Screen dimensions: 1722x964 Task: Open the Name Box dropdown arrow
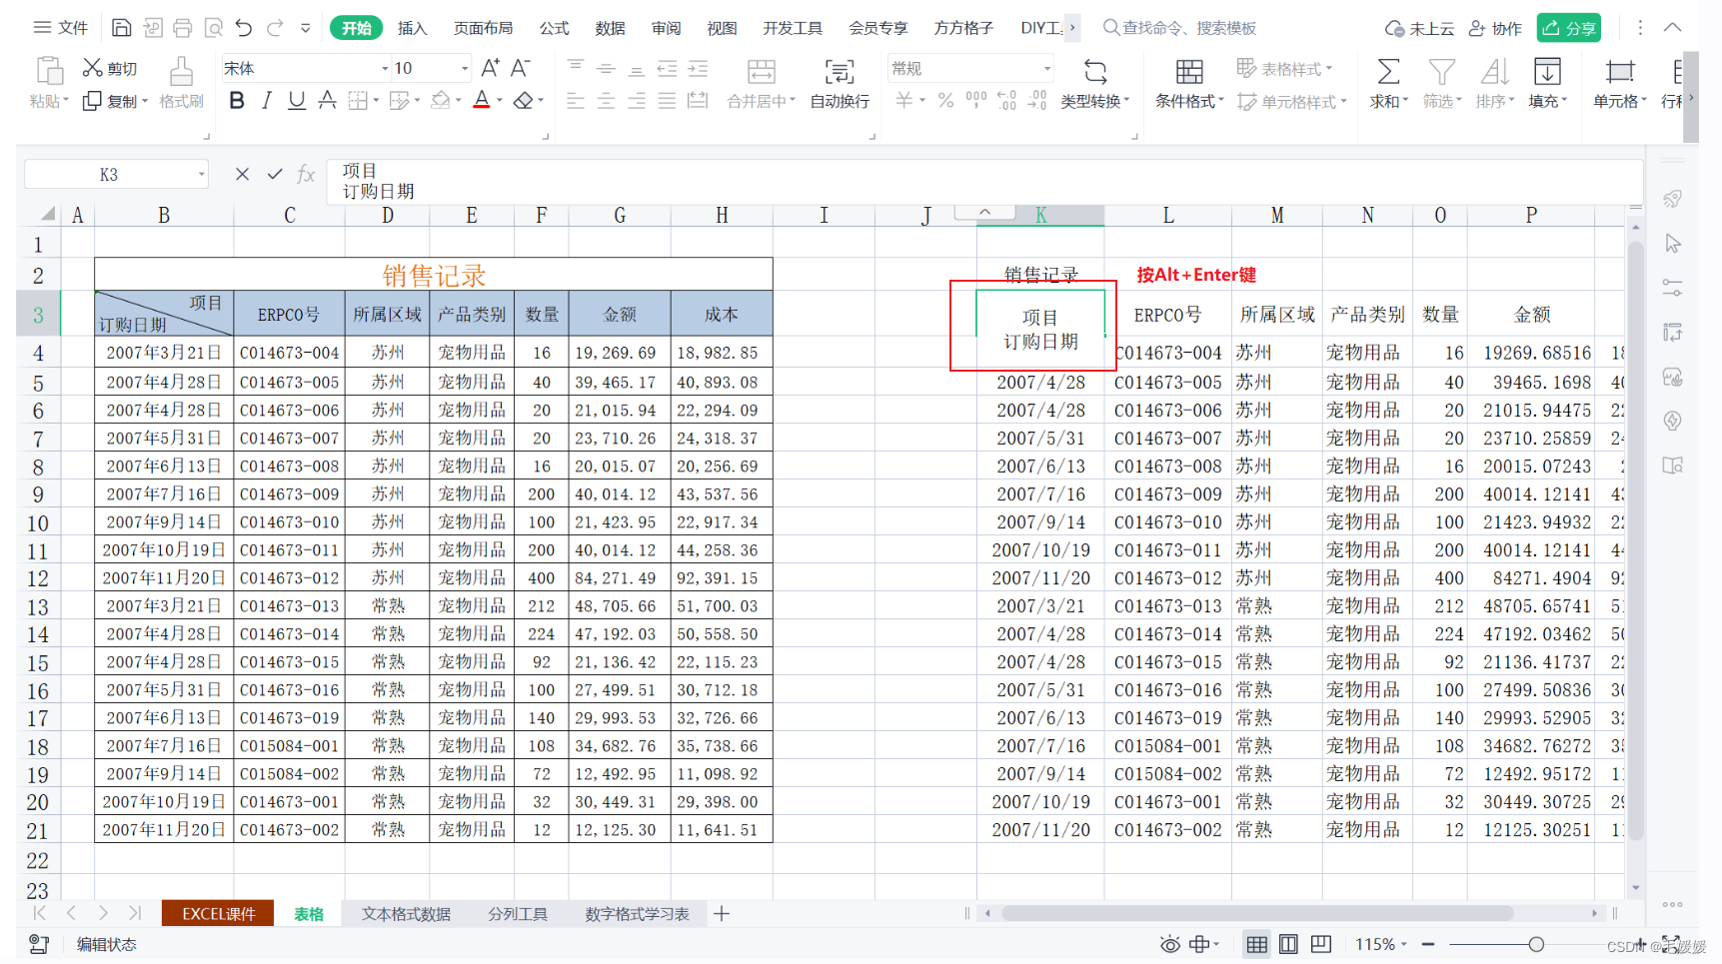click(201, 174)
